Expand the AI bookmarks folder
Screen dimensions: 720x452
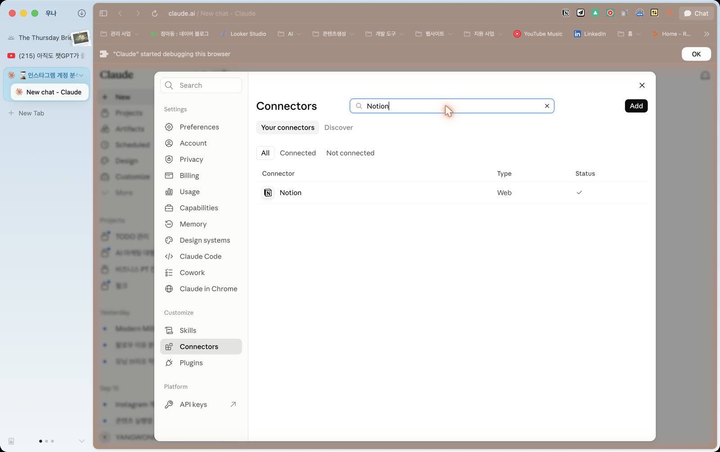click(x=290, y=34)
